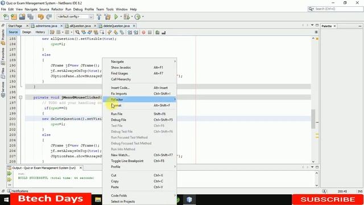Collapse the jMenu4MouseClicked method fold at line 196
The image size is (364, 205).
pyautogui.click(x=20, y=97)
